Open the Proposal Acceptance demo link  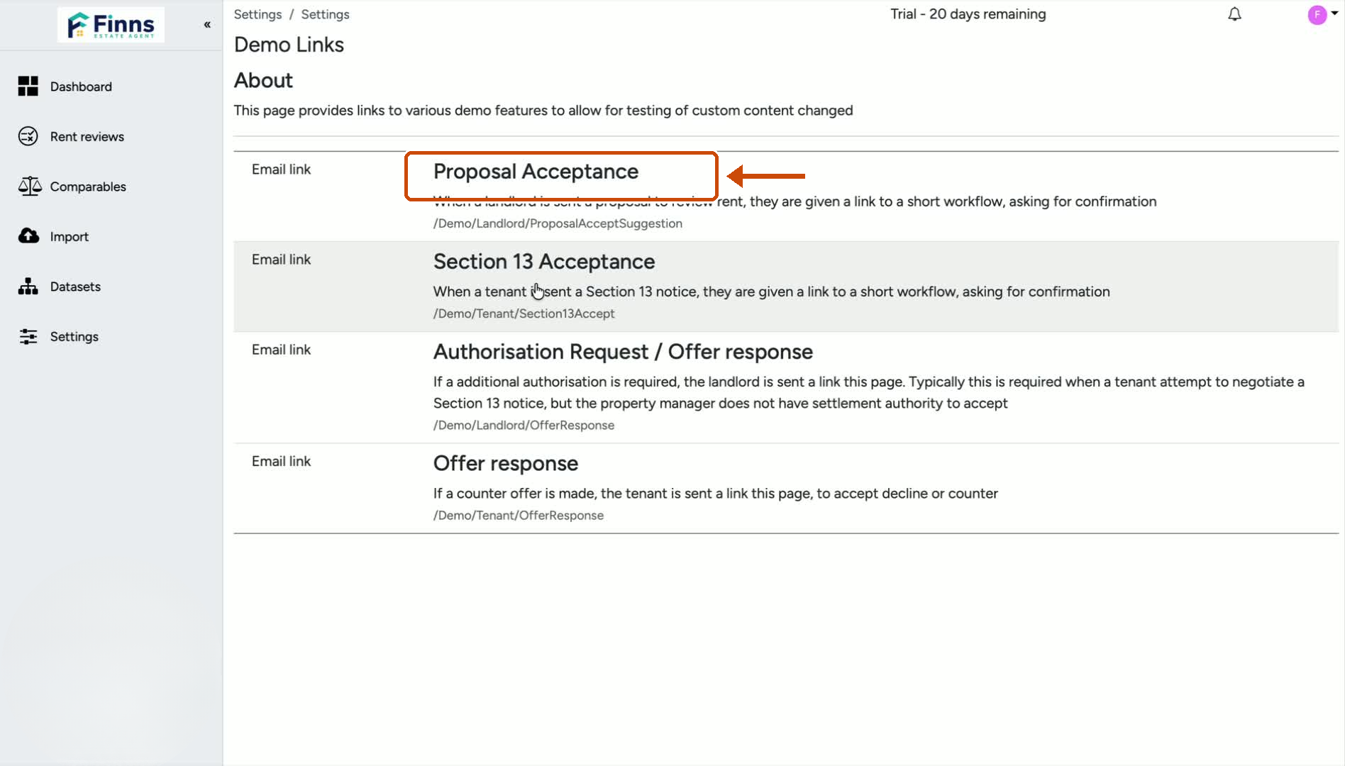(x=536, y=172)
